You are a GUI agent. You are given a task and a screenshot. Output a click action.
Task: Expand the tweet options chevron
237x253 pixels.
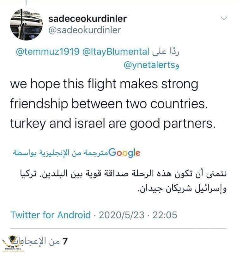coord(224,19)
